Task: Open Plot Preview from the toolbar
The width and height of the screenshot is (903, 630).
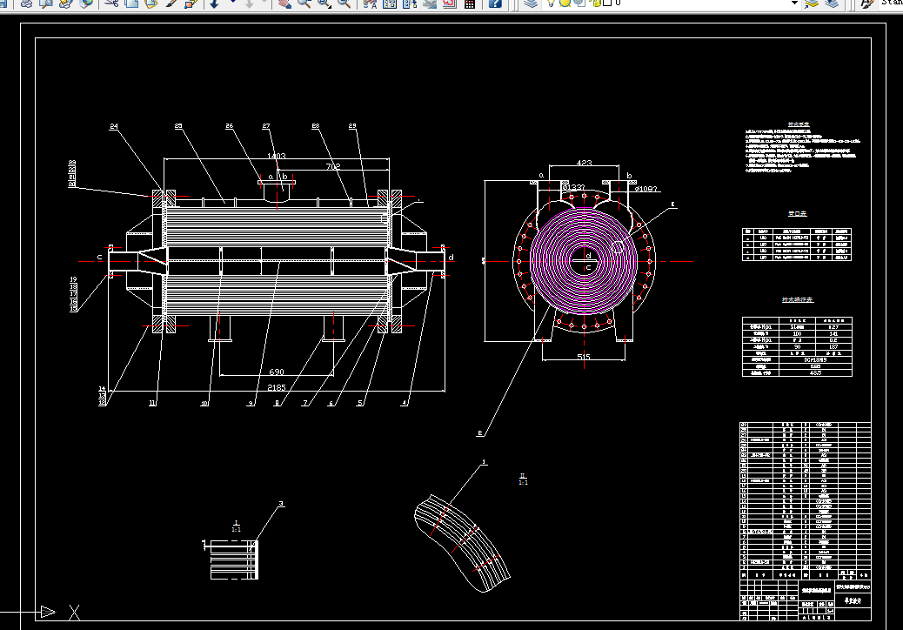Action: click(x=45, y=3)
